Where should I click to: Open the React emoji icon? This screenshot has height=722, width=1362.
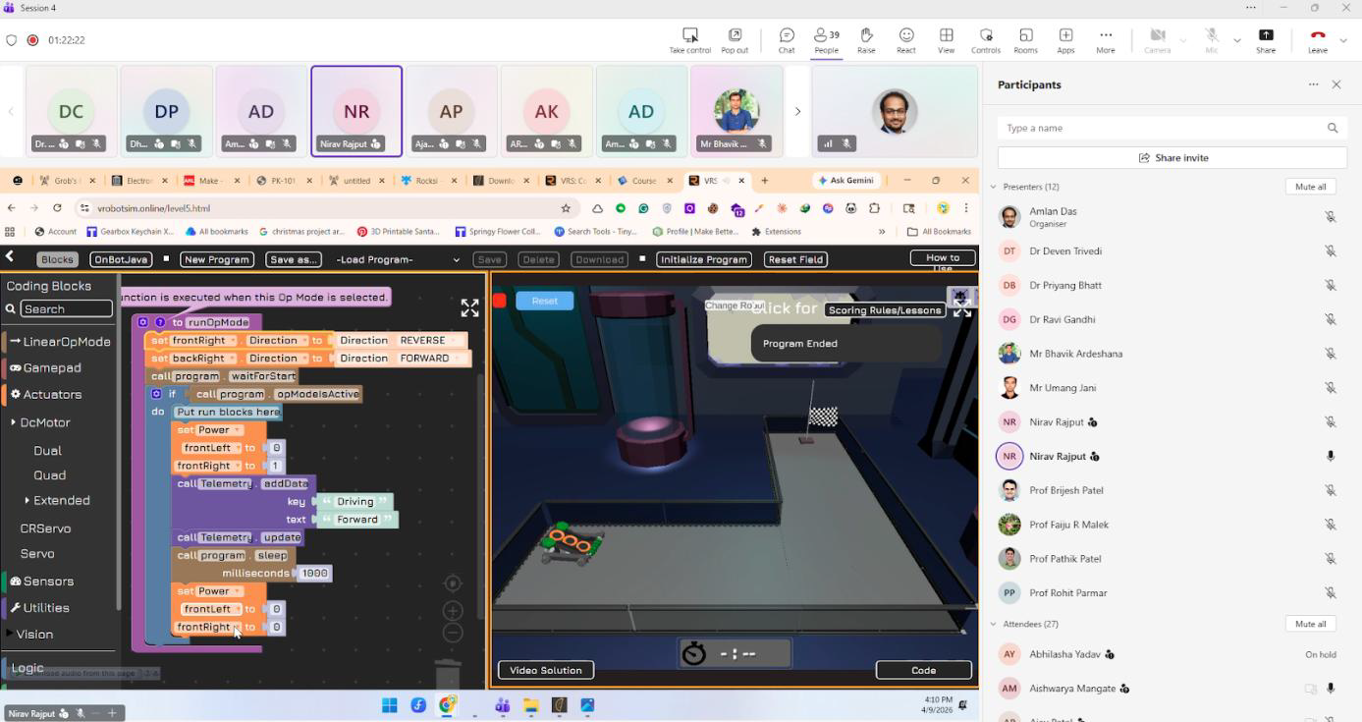click(906, 35)
